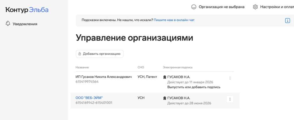Click the signature certificate icon for ООО ВЕБ-ЭЙМ

(x=165, y=98)
